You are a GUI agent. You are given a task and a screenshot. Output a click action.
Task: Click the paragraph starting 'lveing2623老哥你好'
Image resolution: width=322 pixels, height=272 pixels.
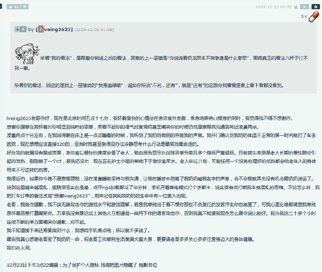point(149,118)
